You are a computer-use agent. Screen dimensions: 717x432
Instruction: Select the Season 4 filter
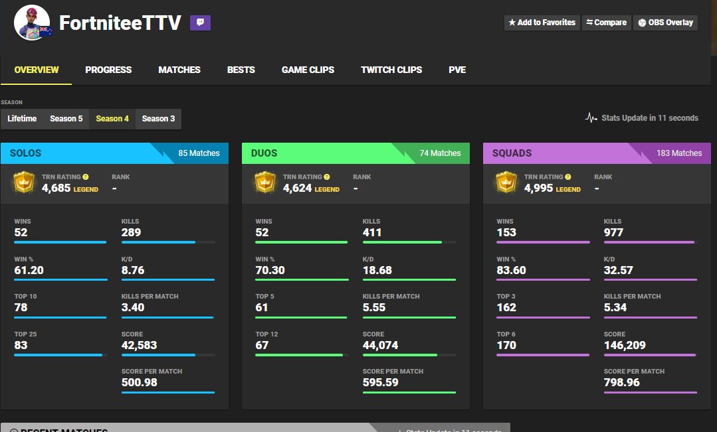[x=112, y=119]
